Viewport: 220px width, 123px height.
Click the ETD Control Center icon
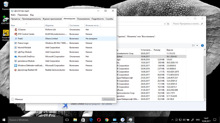tap(15, 34)
